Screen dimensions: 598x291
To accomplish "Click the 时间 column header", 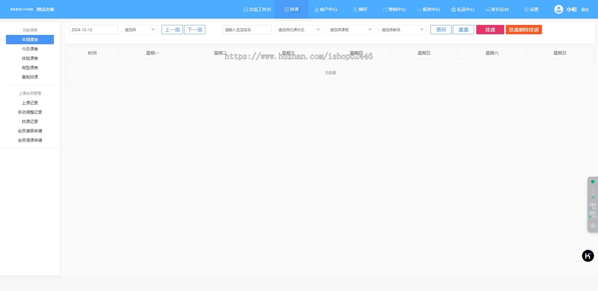I will (x=92, y=53).
